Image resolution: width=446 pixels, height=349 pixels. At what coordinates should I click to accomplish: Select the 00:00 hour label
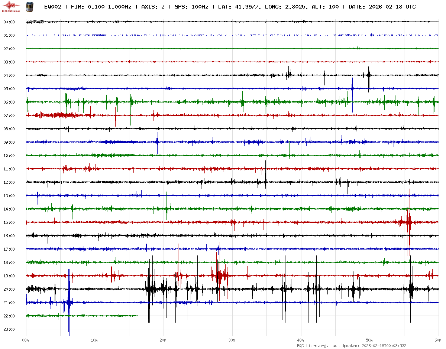[x=9, y=22]
